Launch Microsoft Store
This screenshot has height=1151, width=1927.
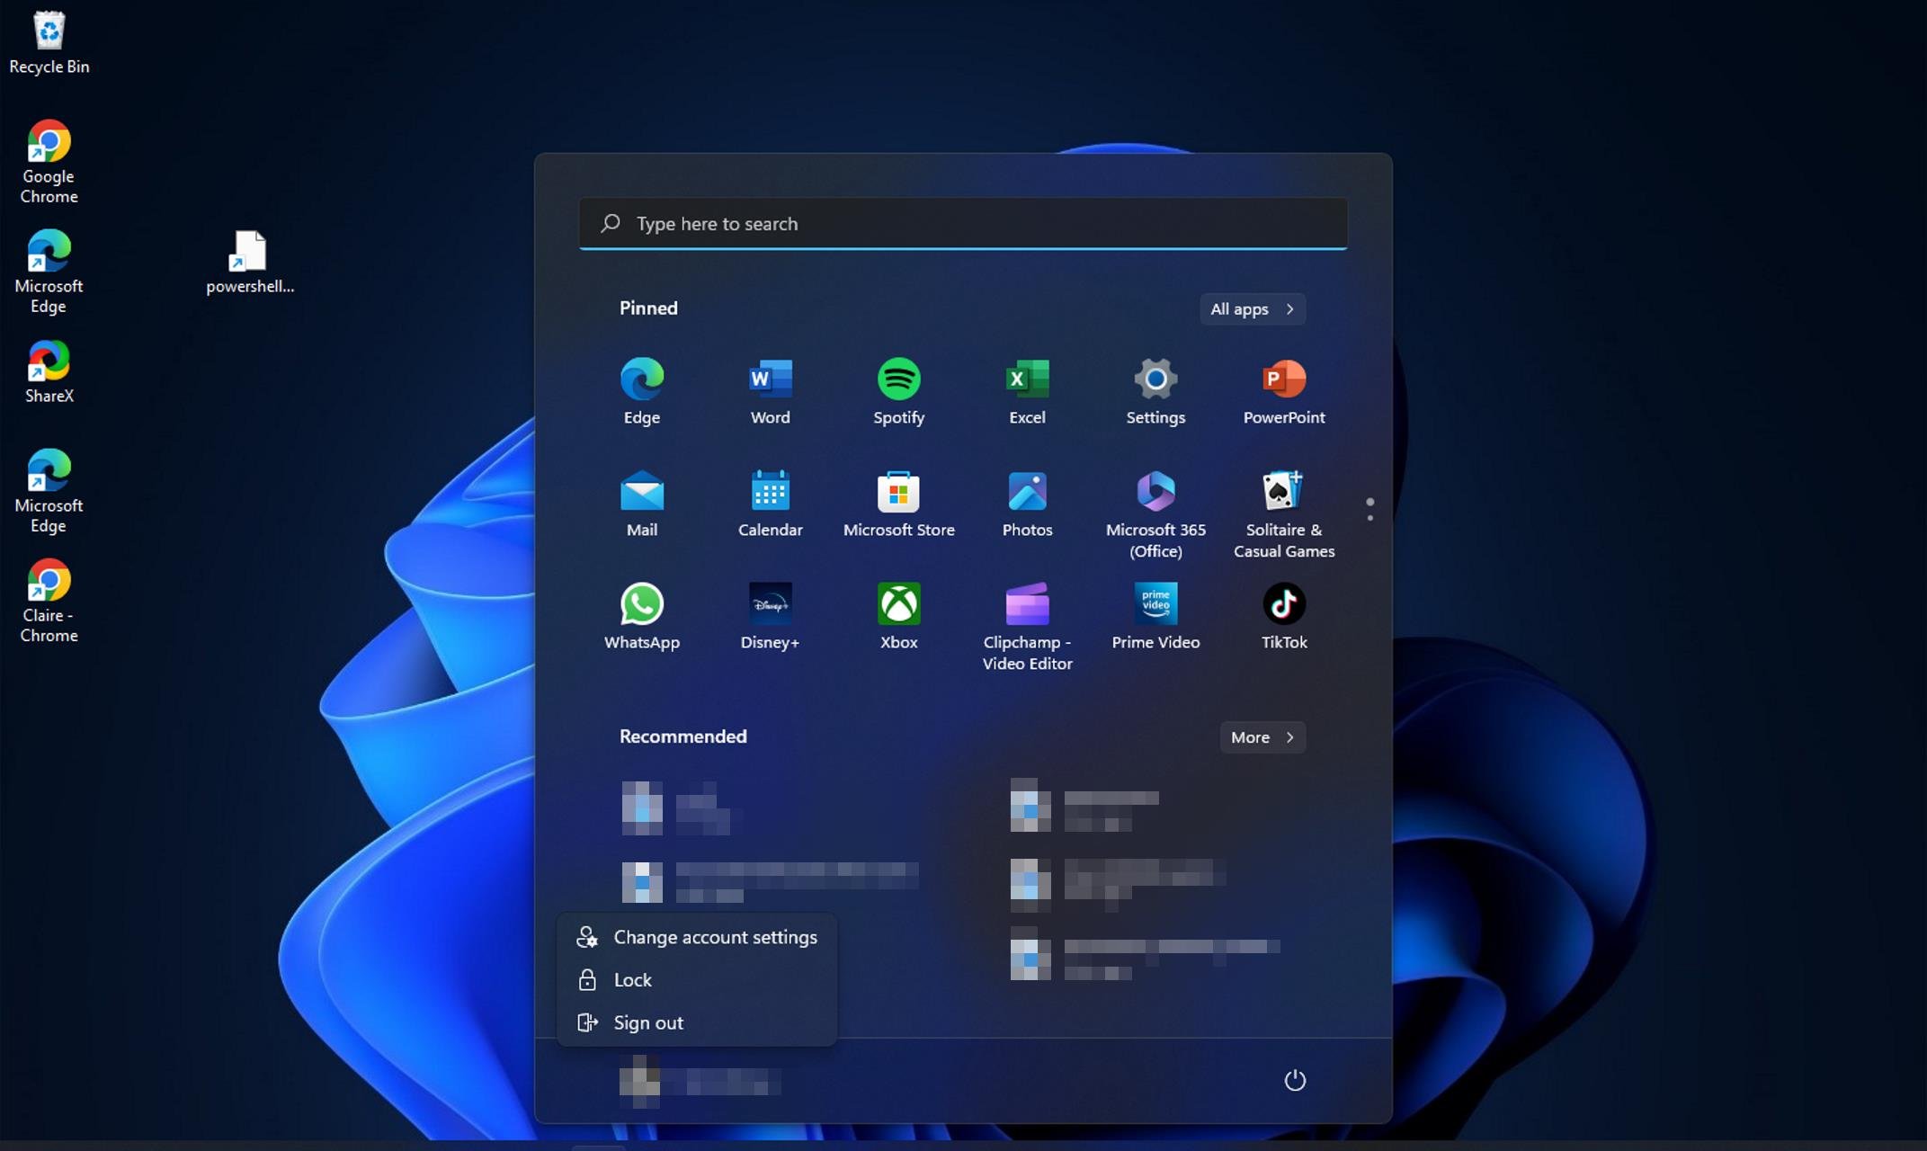(x=898, y=504)
